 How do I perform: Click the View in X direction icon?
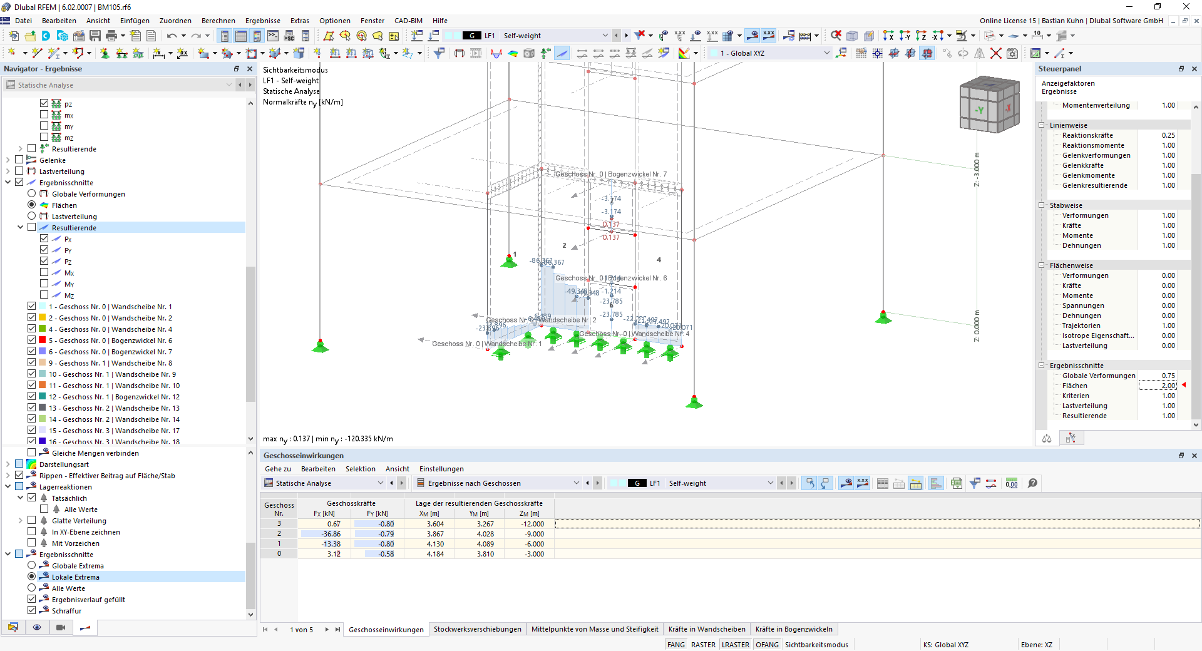click(888, 36)
